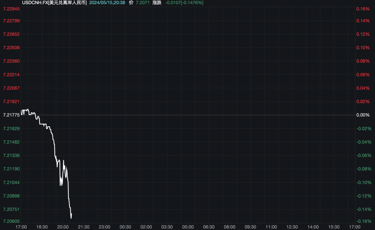375x230 pixels.
Task: Click the 05:00 time axis label
Action: [188, 227]
